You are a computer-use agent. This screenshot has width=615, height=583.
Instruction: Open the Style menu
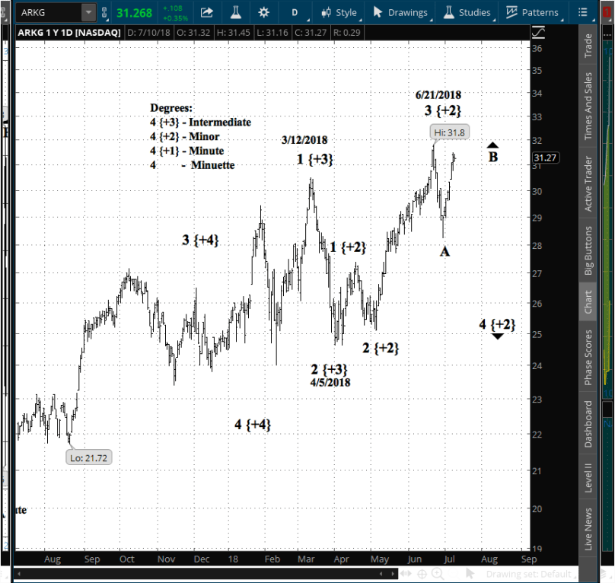[339, 12]
